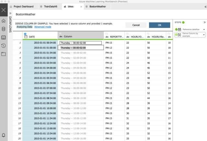Screen dimensions: 207x141
Task: Open Derive Column by example step dropdown
Action: tap(204, 34)
